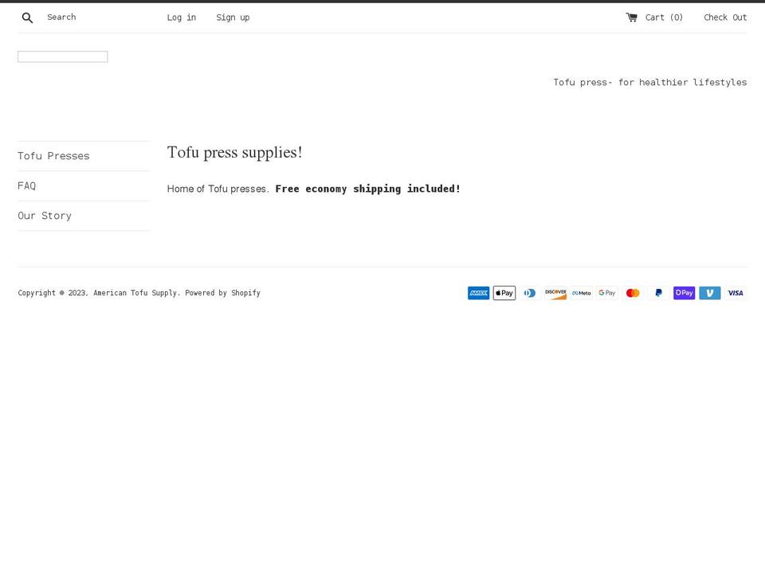Click the PayPal payment icon
The height and width of the screenshot is (573, 765).
pyautogui.click(x=658, y=293)
